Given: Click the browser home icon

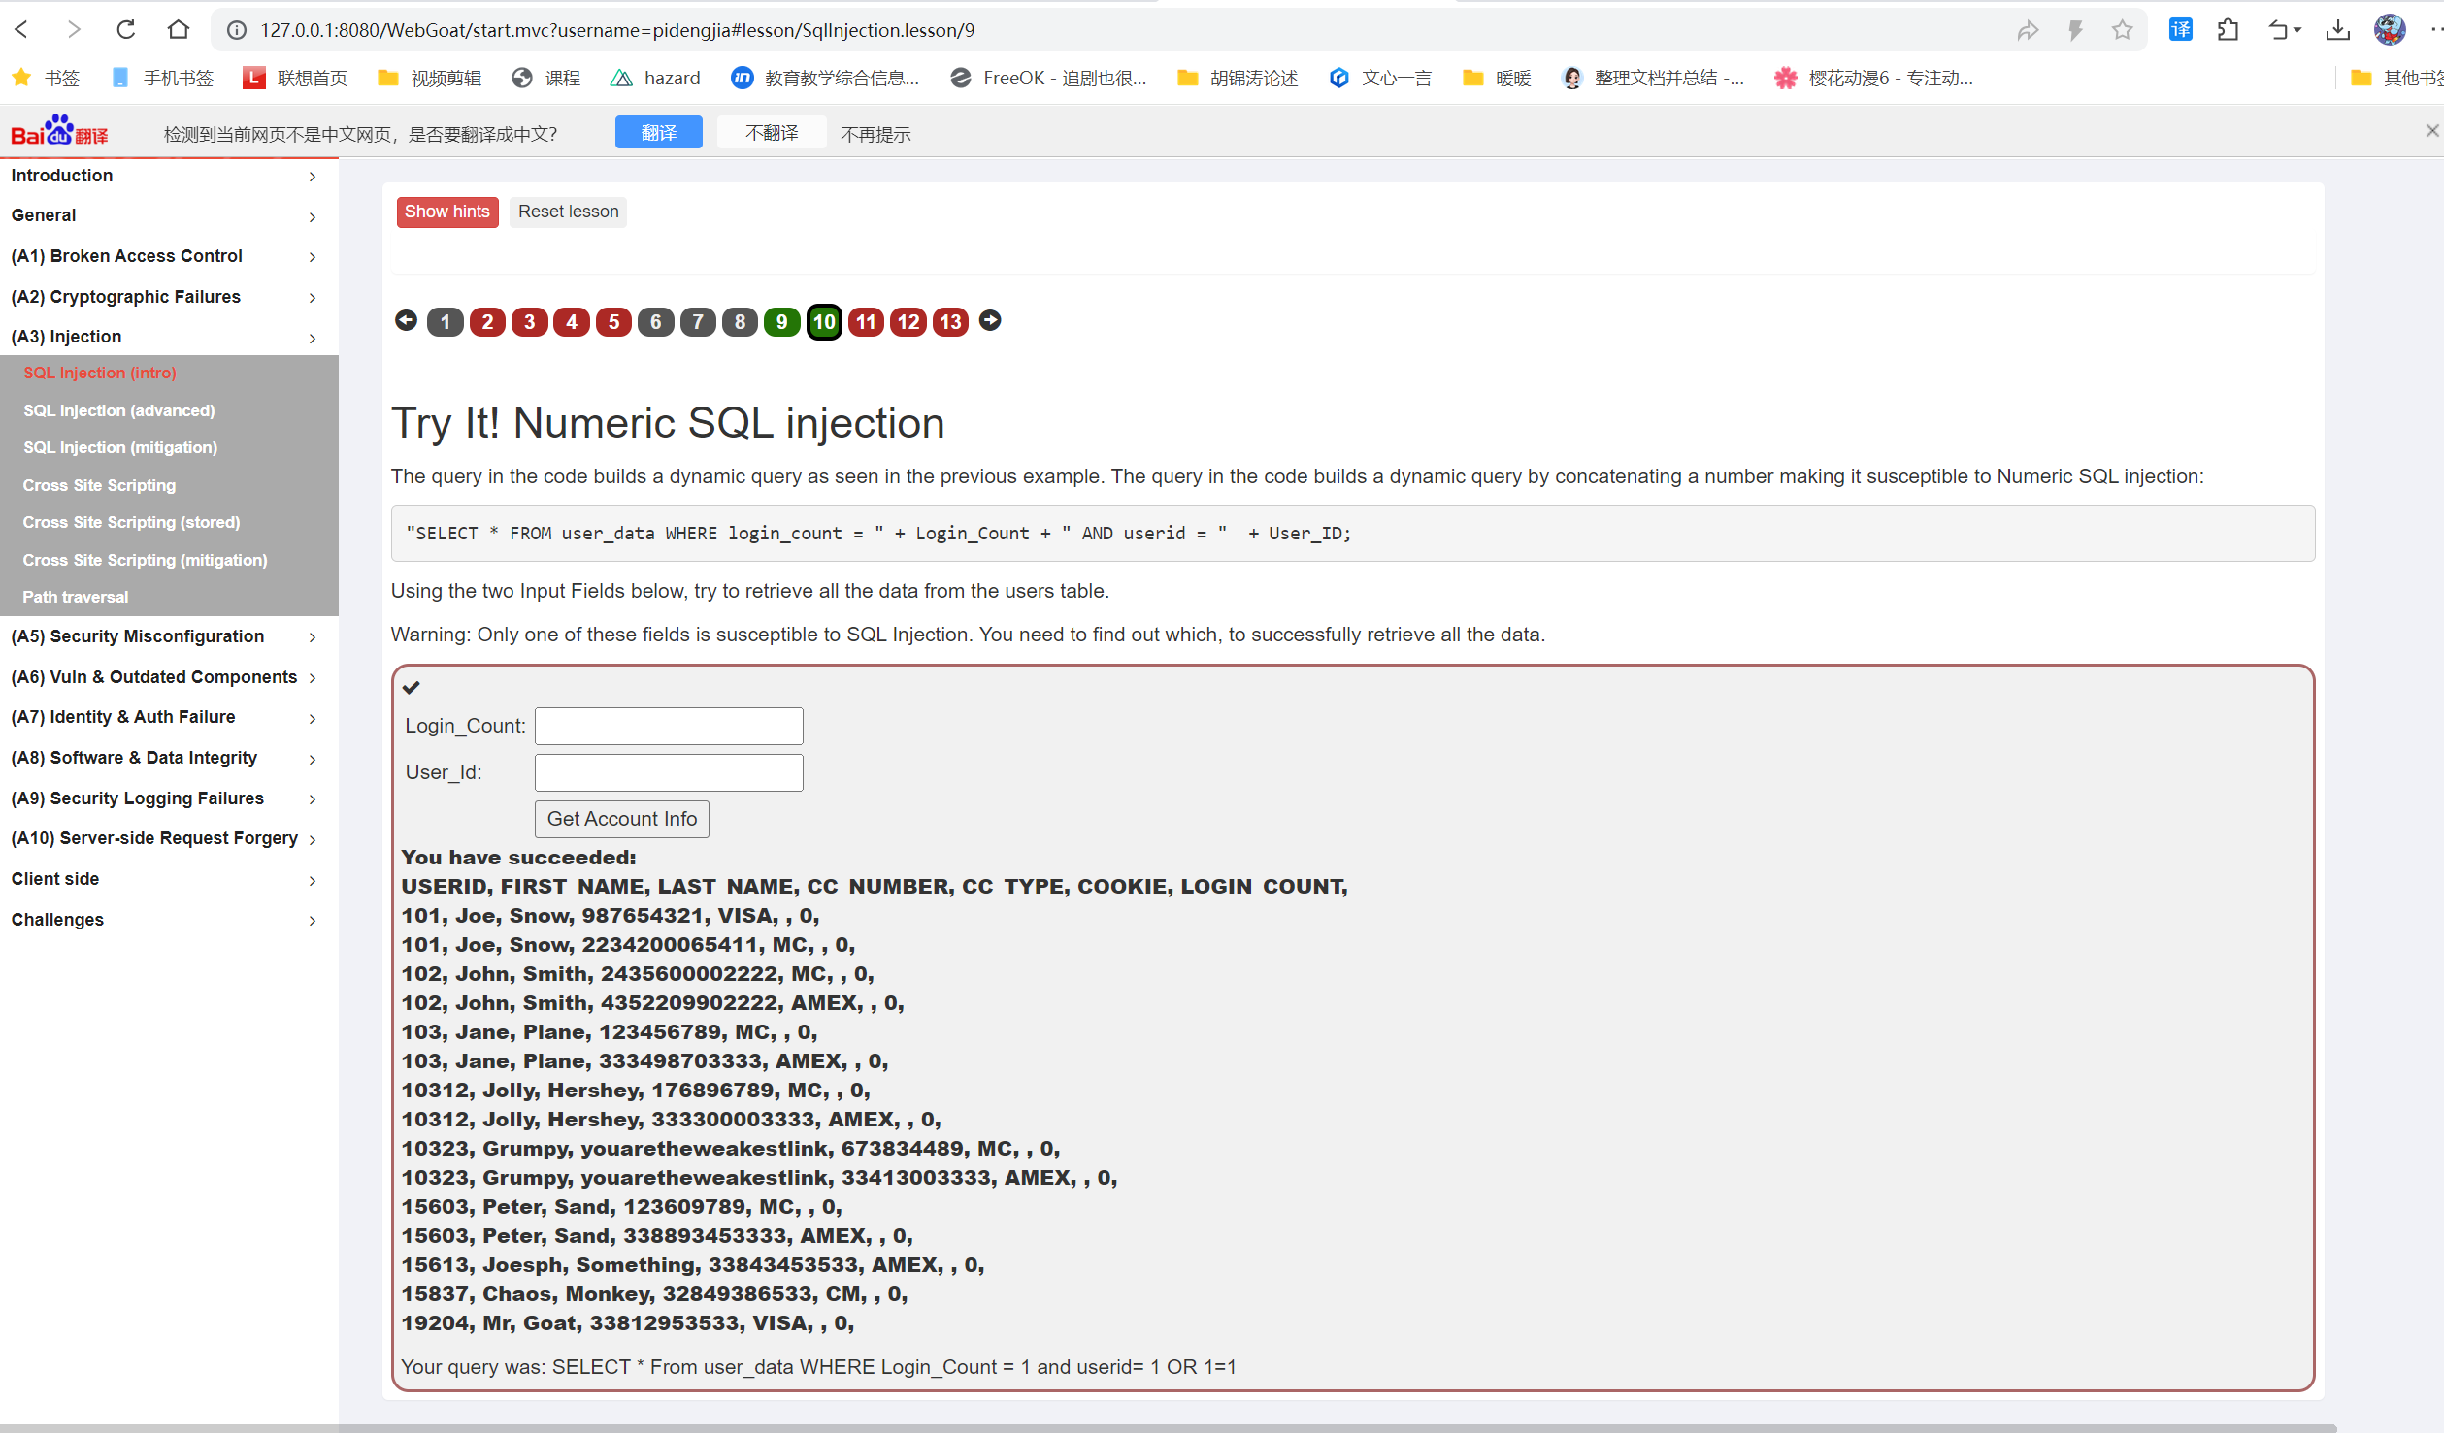Looking at the screenshot, I should 178,30.
